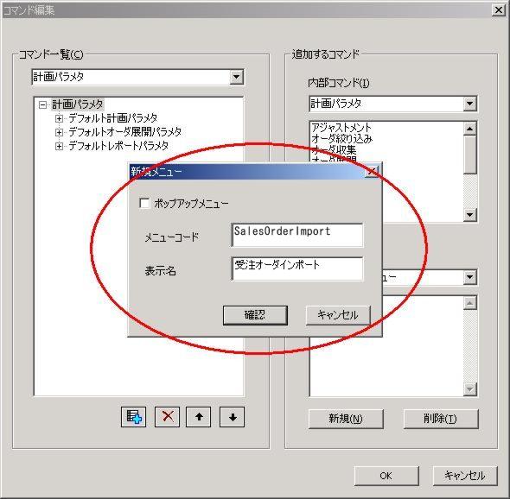Image resolution: width=510 pixels, height=499 pixels.
Task: Expand the デフォルトレポートパラメタ node
Action: point(59,146)
